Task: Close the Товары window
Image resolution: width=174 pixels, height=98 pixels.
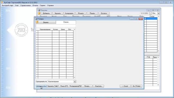Action: (x=141, y=19)
